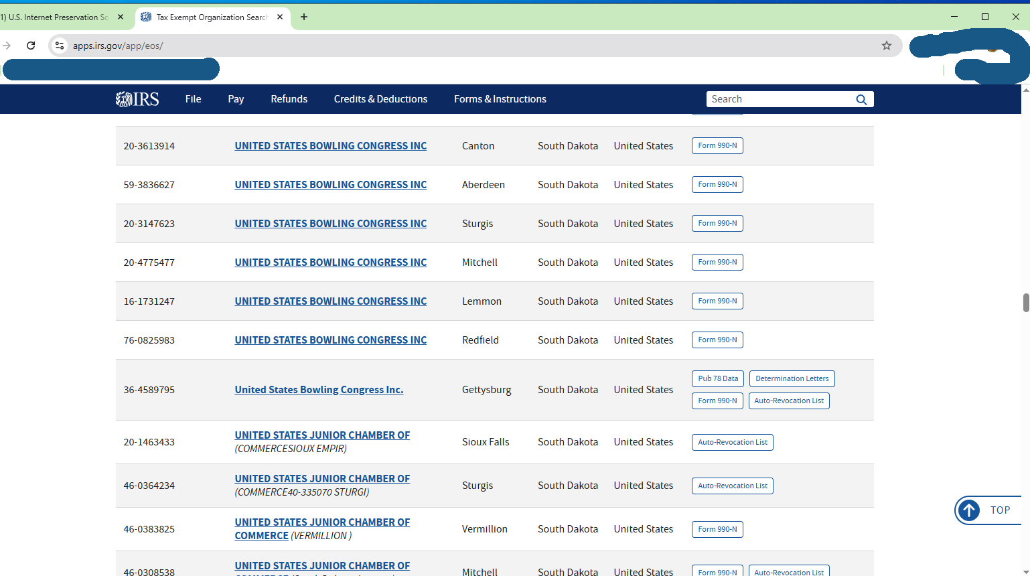Screen dimensions: 1030x576
Task: Click the IRS logo in the header
Action: (137, 99)
